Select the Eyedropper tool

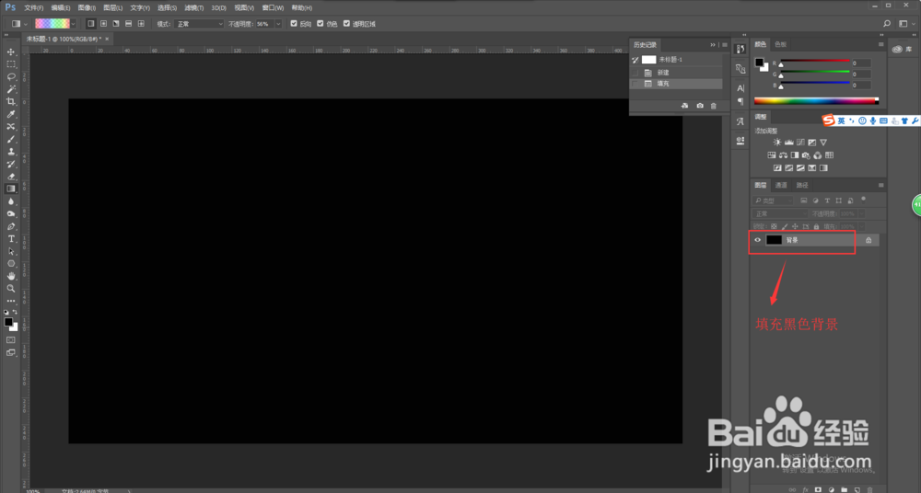pos(10,114)
